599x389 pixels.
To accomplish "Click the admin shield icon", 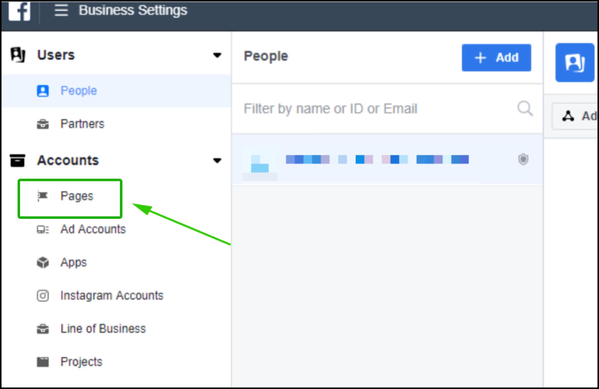I will click(x=523, y=159).
